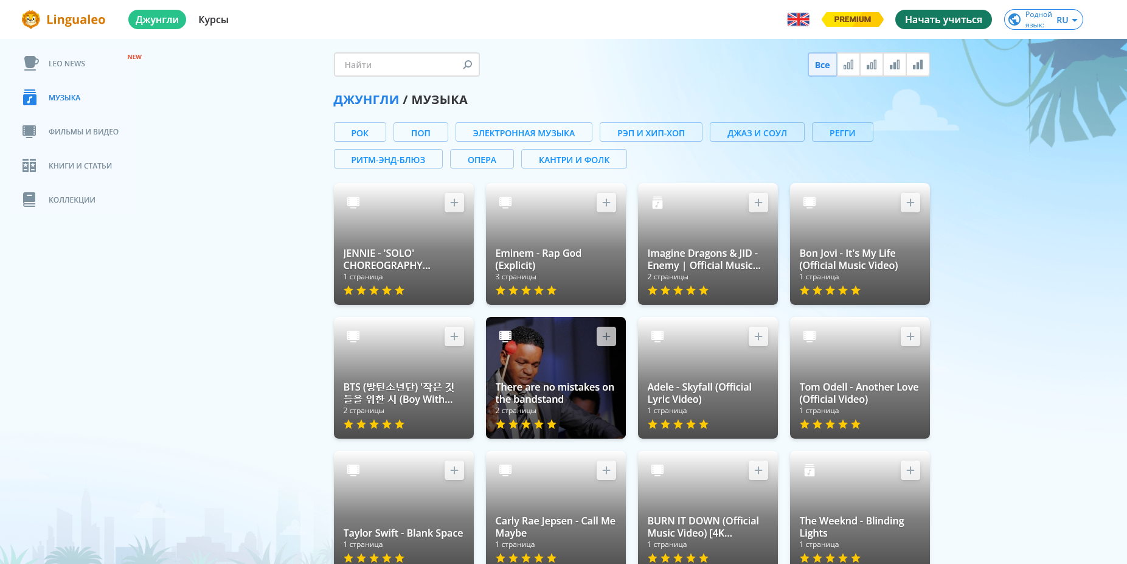Add Carly Rae Jepsen card via plus
This screenshot has width=1127, height=564.
click(x=606, y=470)
